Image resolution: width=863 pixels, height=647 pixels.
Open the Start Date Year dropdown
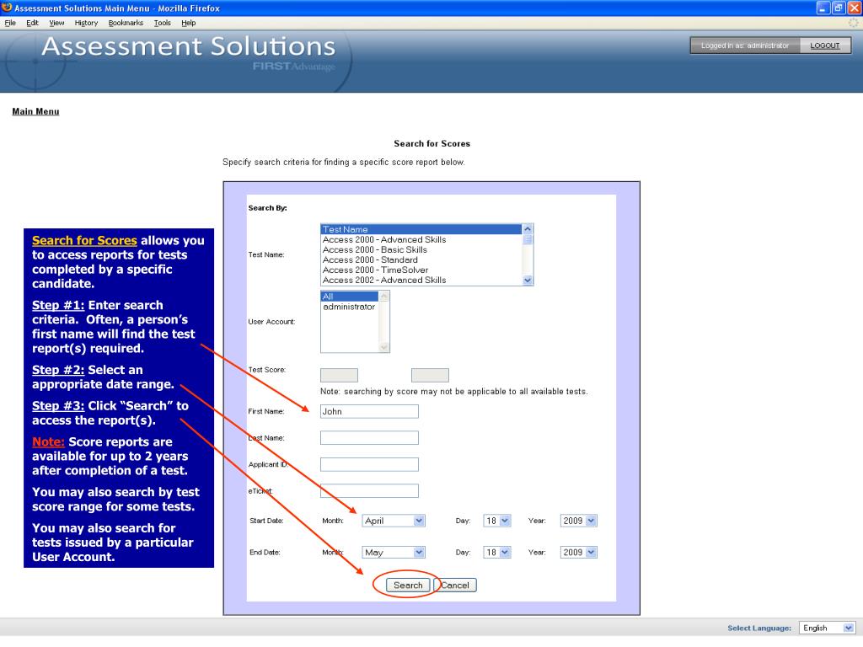(578, 521)
